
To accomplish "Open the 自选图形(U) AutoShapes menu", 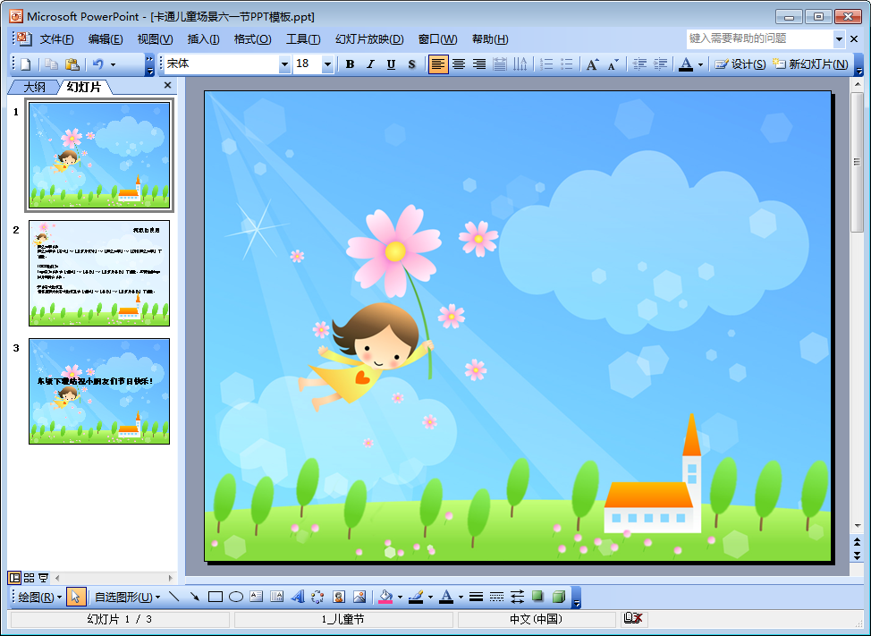I will click(127, 598).
